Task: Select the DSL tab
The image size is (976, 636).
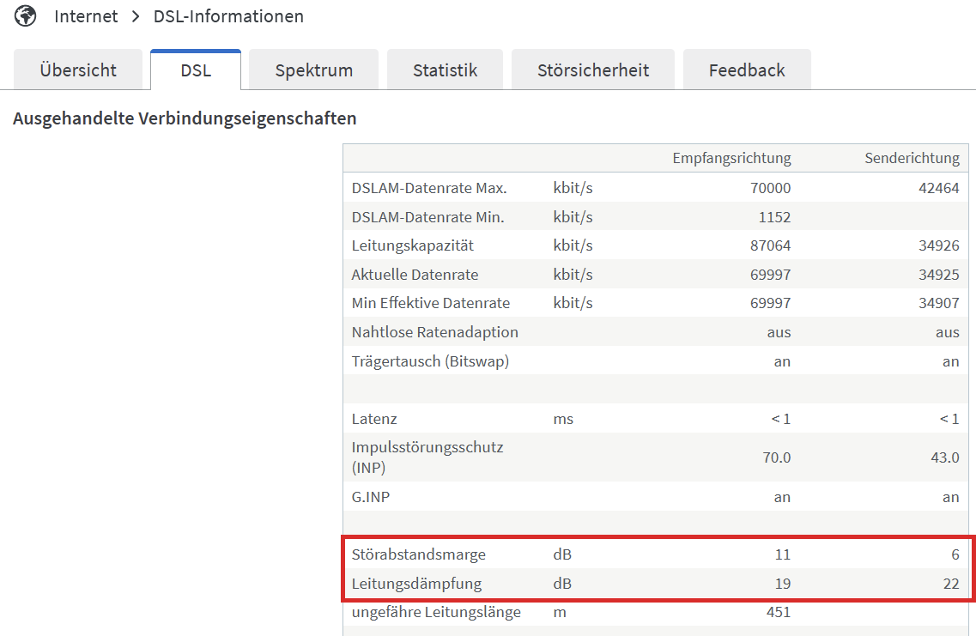Action: pos(196,70)
